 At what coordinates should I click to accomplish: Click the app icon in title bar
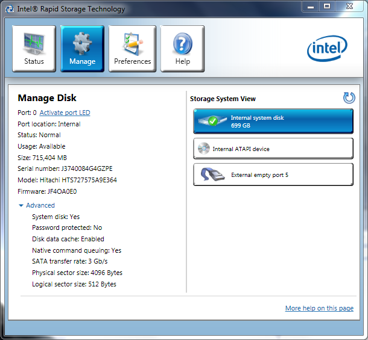pyautogui.click(x=10, y=9)
